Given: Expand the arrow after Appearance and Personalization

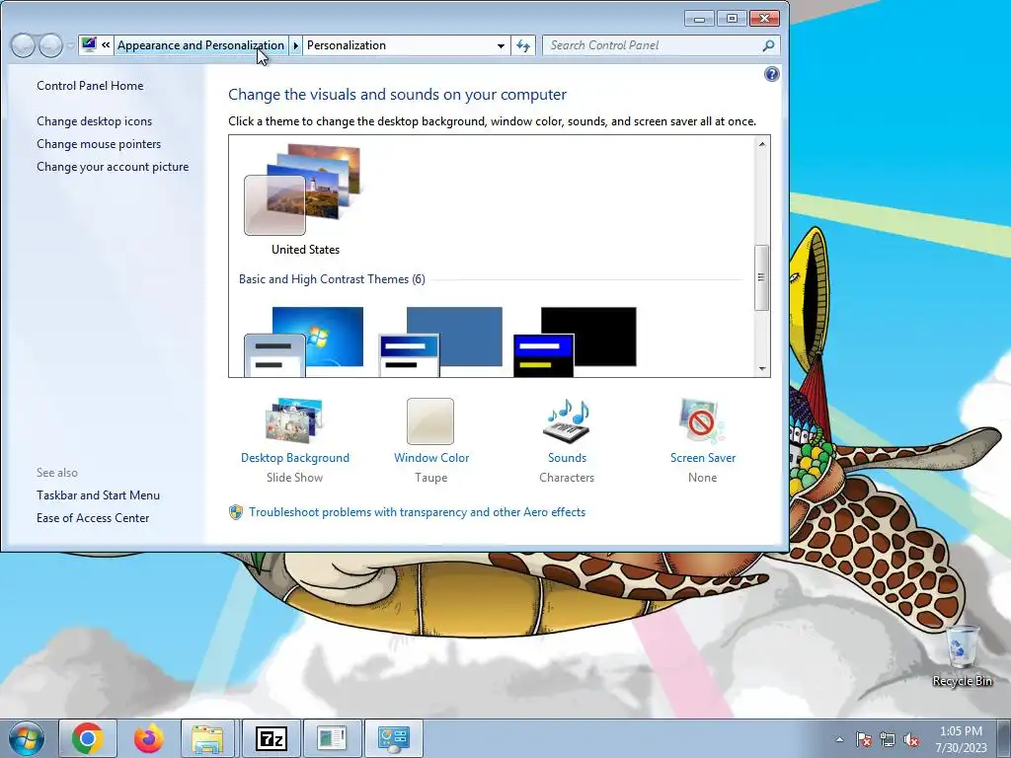Looking at the screenshot, I should point(295,45).
